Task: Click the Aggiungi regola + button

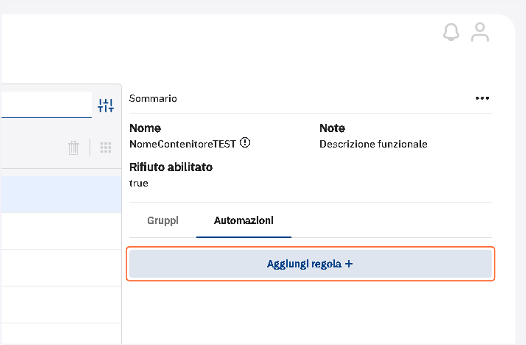Action: pos(310,264)
